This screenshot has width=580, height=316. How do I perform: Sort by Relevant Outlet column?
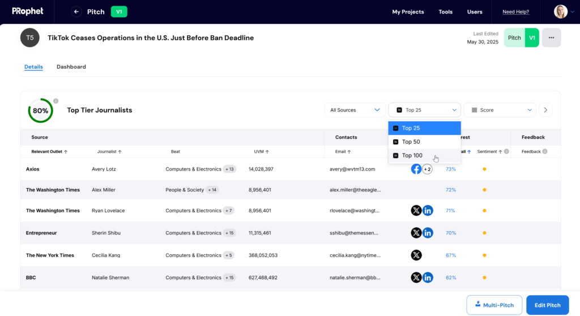pyautogui.click(x=49, y=152)
